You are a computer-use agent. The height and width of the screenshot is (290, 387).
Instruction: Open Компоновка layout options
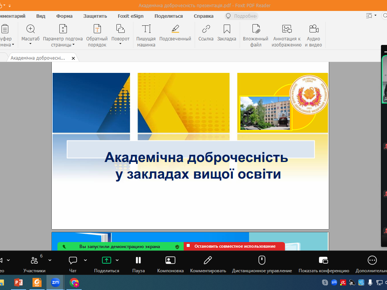coord(170,263)
